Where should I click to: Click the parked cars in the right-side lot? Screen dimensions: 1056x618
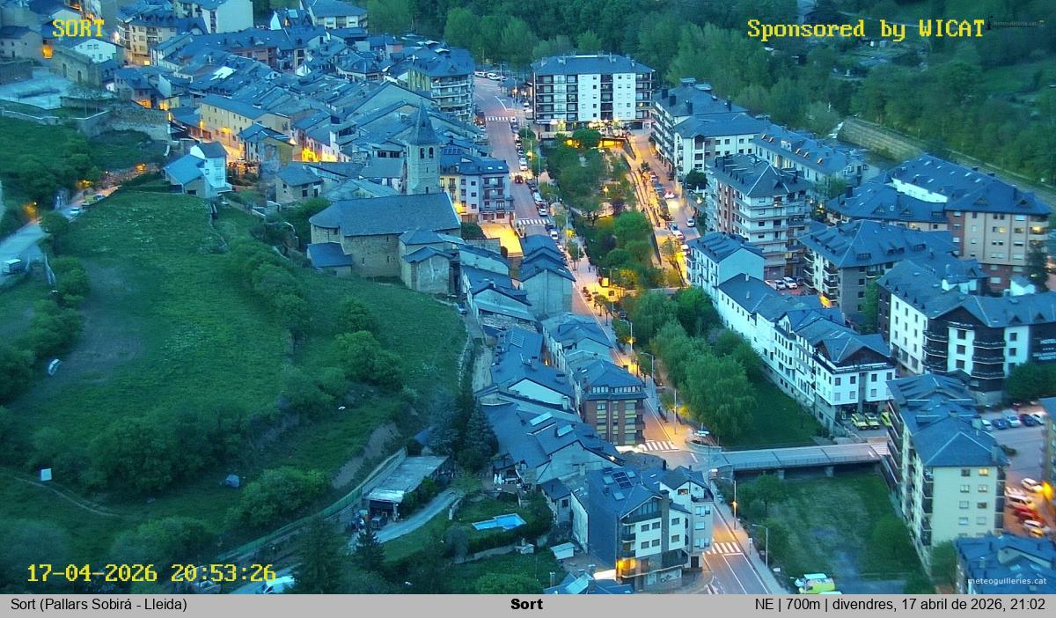click(1012, 421)
